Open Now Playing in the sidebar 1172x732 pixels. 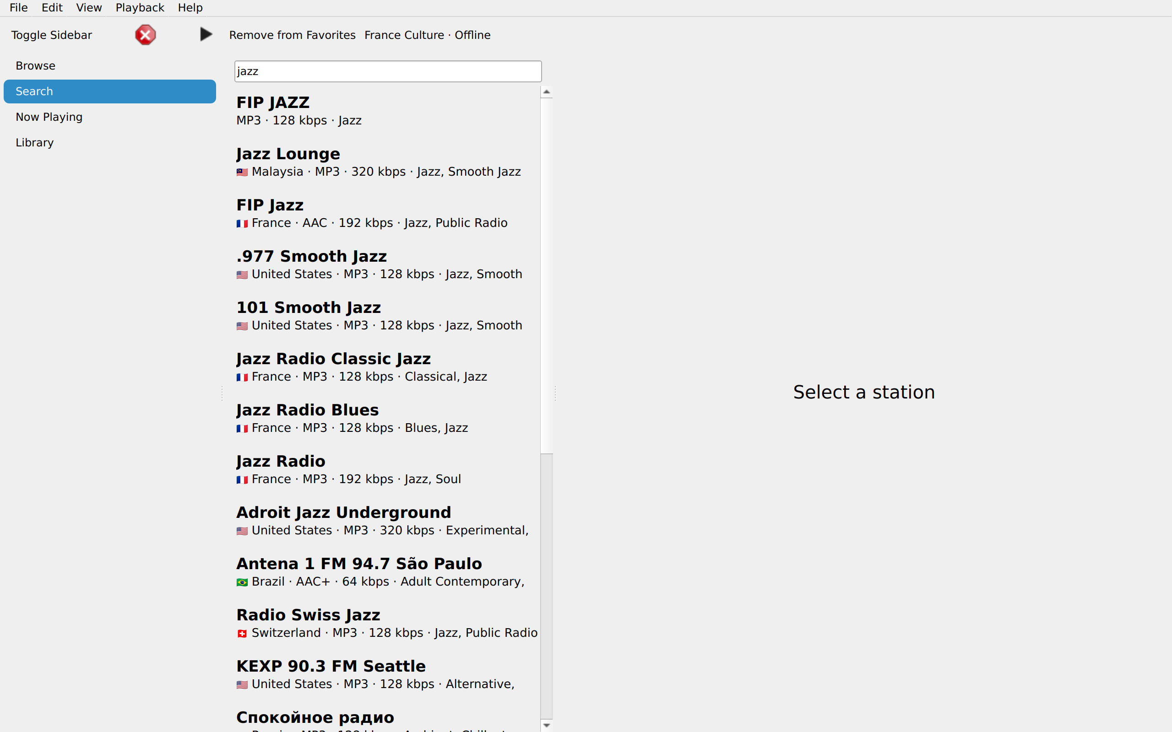[x=109, y=117]
